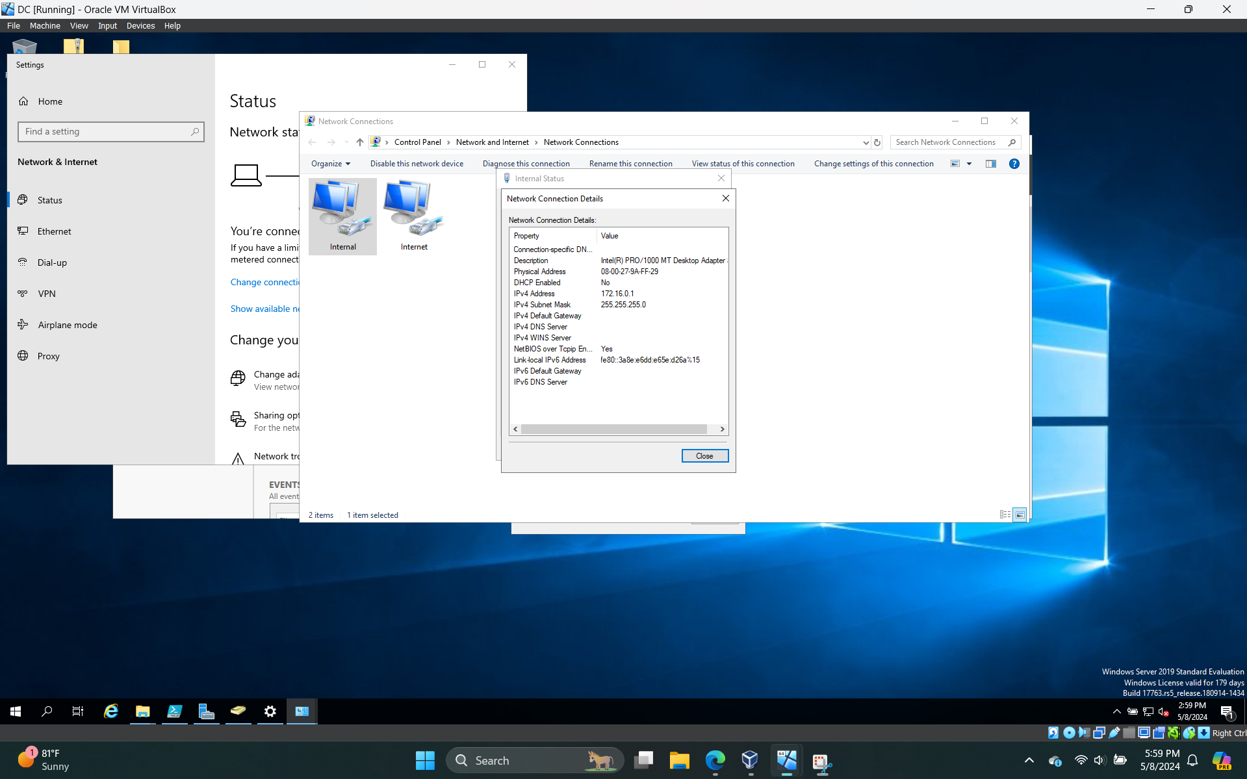Viewport: 1247px width, 779px height.
Task: Open the VirtualBox File menu
Action: tap(14, 25)
